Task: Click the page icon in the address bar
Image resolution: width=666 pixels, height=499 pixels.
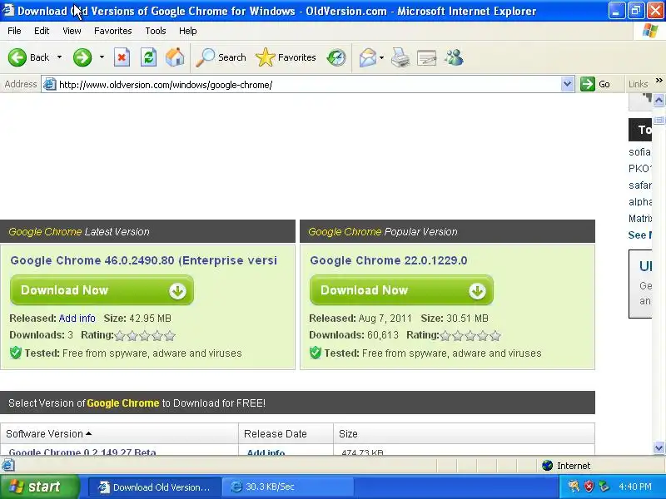Action: pos(50,85)
